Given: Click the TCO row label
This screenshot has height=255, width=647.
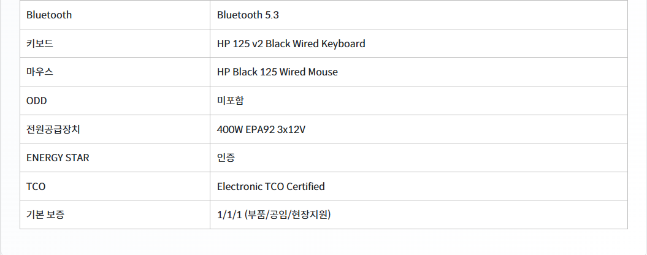Looking at the screenshot, I should pos(36,186).
